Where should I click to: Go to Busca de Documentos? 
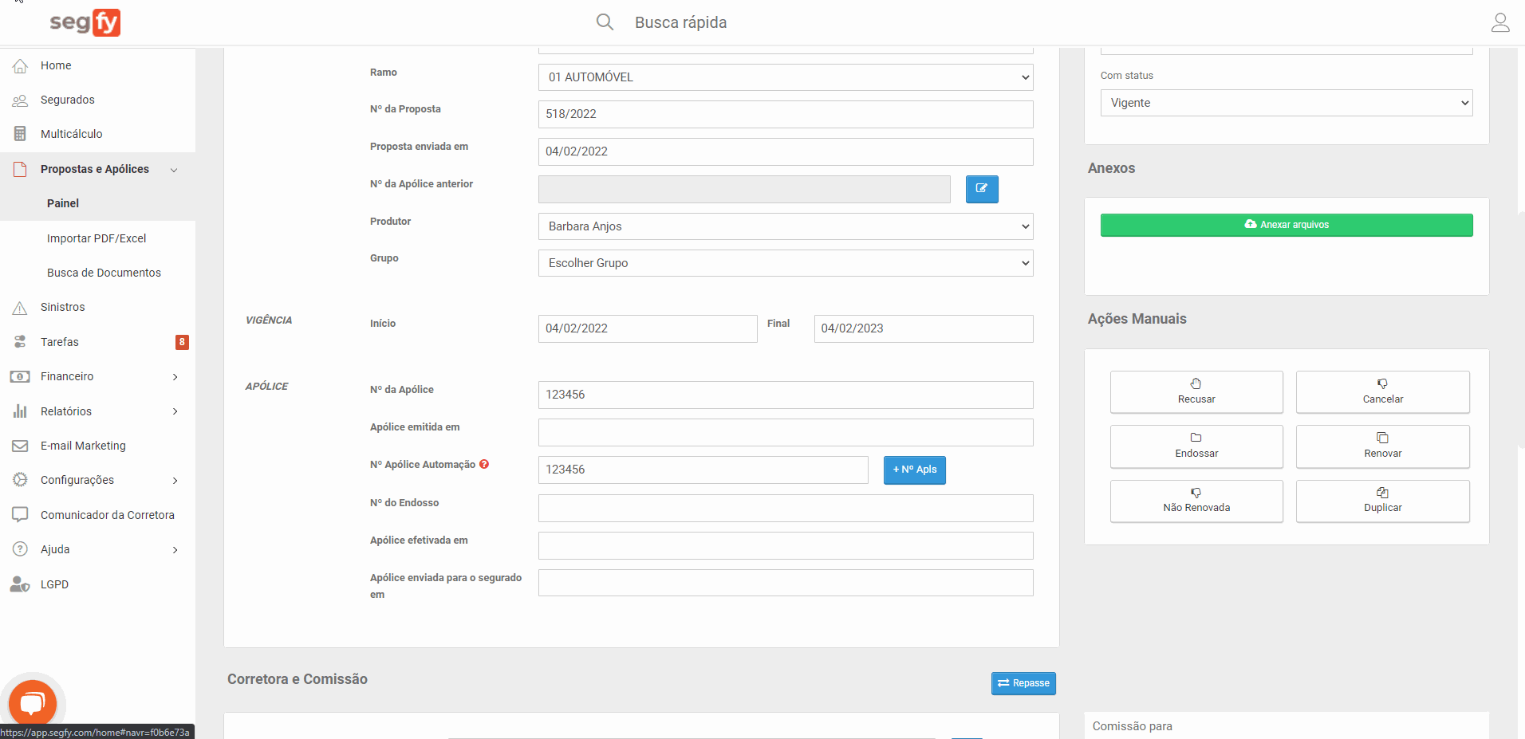(104, 273)
